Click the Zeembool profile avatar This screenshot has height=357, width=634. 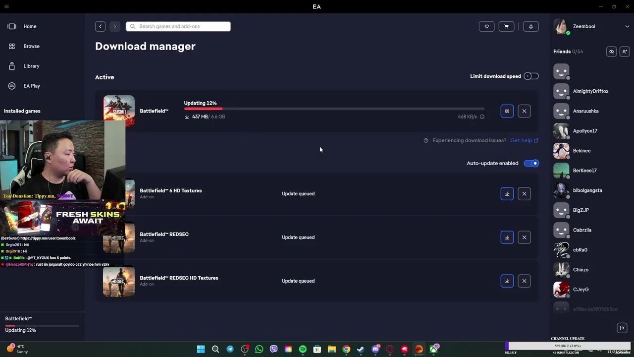(561, 26)
